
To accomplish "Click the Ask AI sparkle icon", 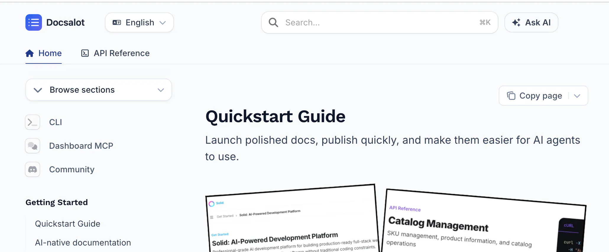I will 516,22.
